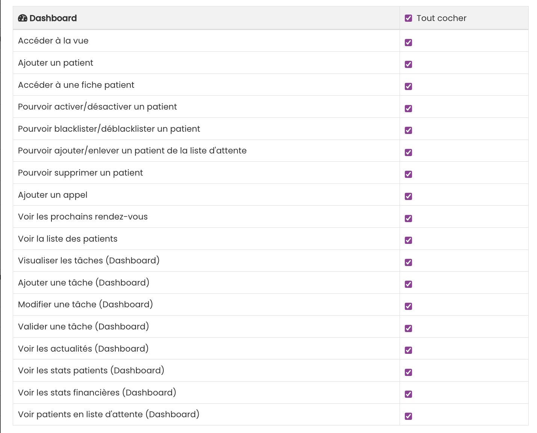Toggle 'Voir les actualités (Dashboard)' checkbox
537x433 pixels.
[x=409, y=350]
